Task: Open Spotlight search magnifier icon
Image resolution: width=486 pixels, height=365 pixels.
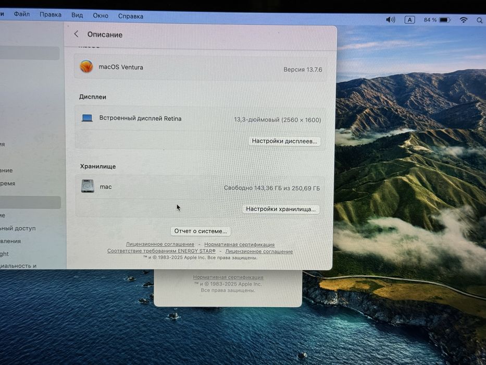Action: 479,20
